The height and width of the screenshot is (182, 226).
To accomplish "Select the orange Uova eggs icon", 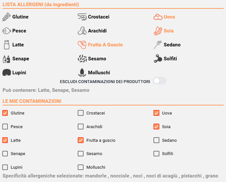I will point(158,17).
